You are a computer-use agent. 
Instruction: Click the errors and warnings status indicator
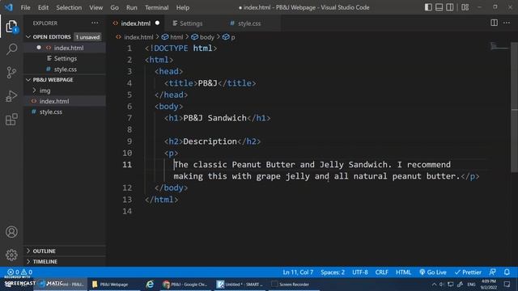click(19, 272)
